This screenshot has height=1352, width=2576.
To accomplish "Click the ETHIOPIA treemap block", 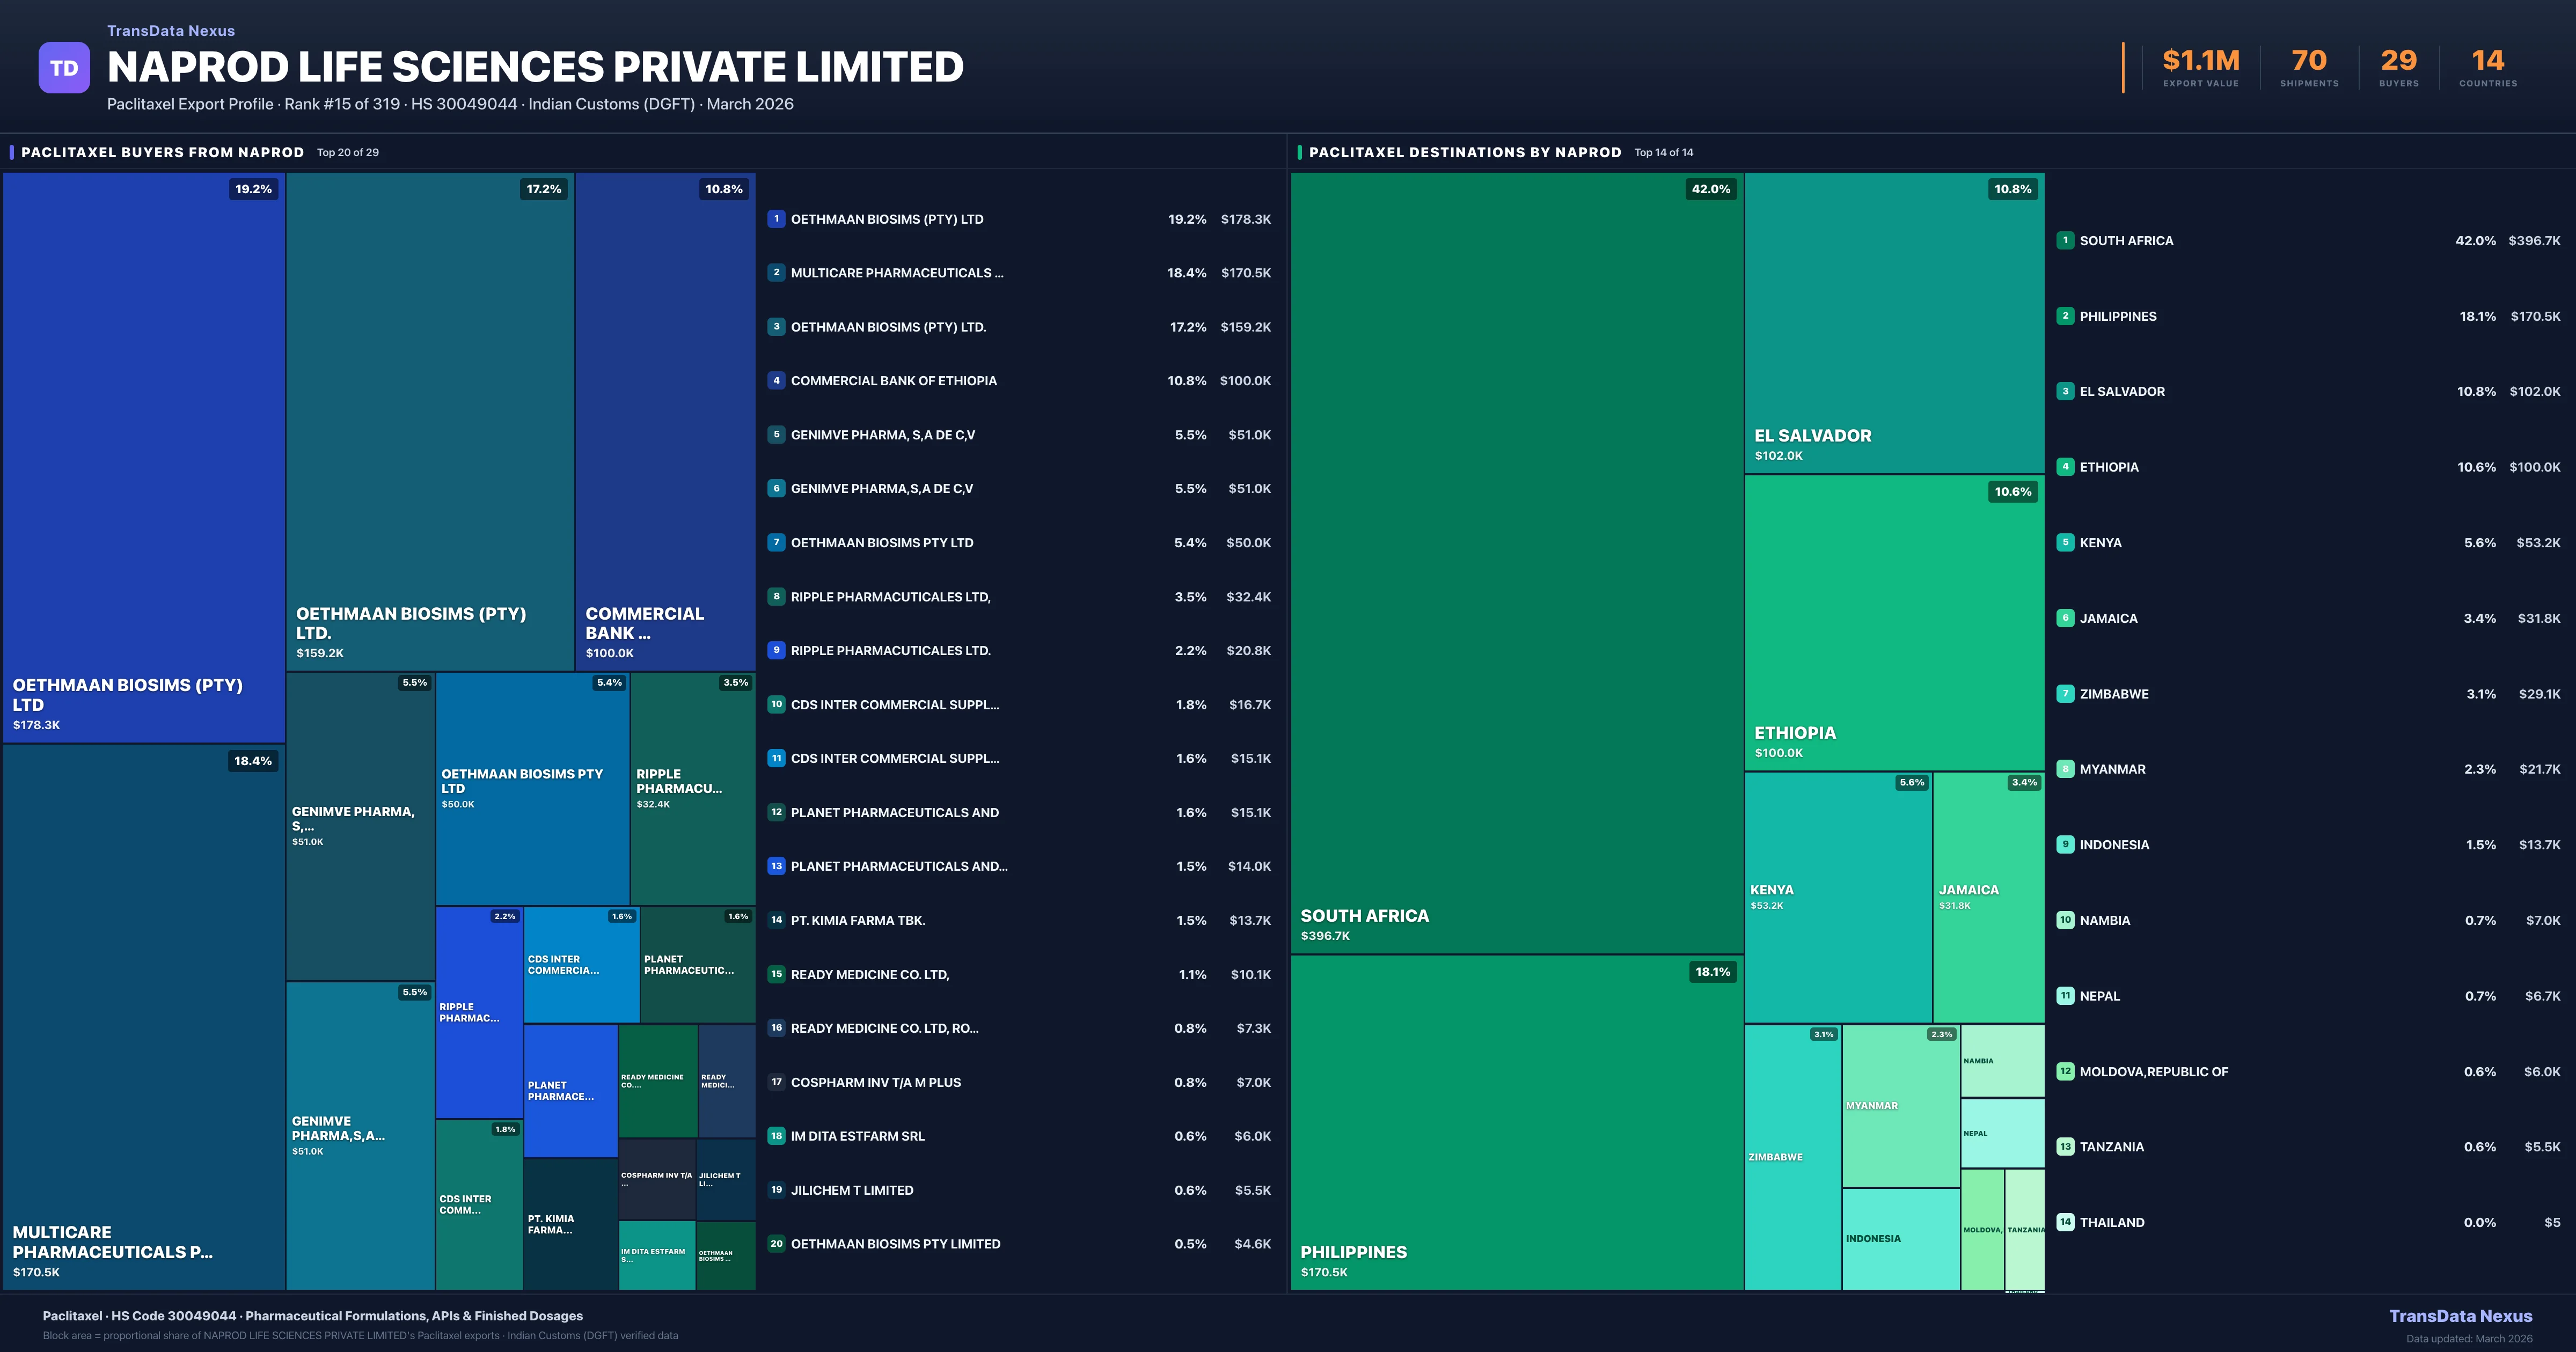I will (1894, 622).
